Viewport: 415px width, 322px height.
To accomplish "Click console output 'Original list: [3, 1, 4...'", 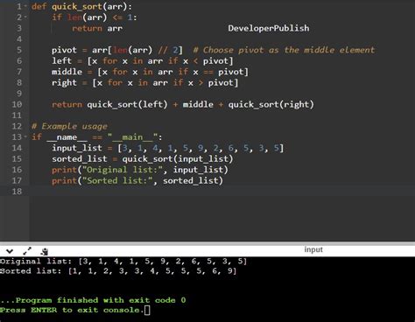I will coord(123,261).
